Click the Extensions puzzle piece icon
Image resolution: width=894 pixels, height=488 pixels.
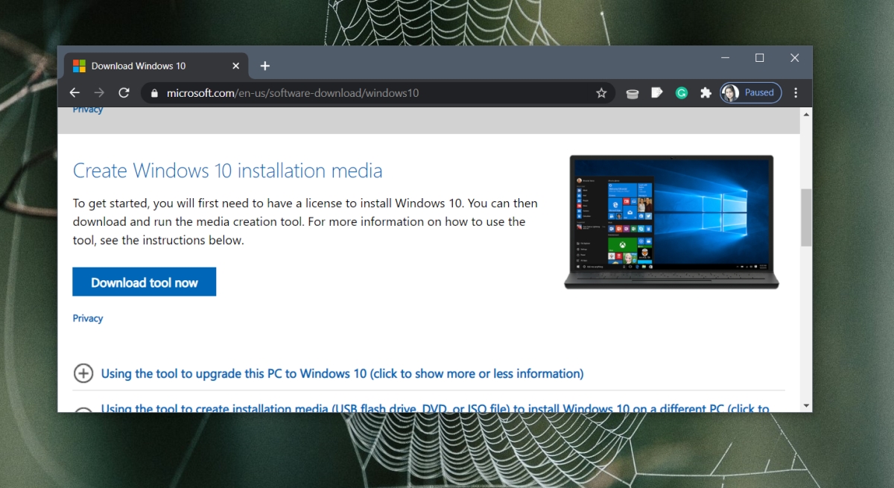click(706, 92)
